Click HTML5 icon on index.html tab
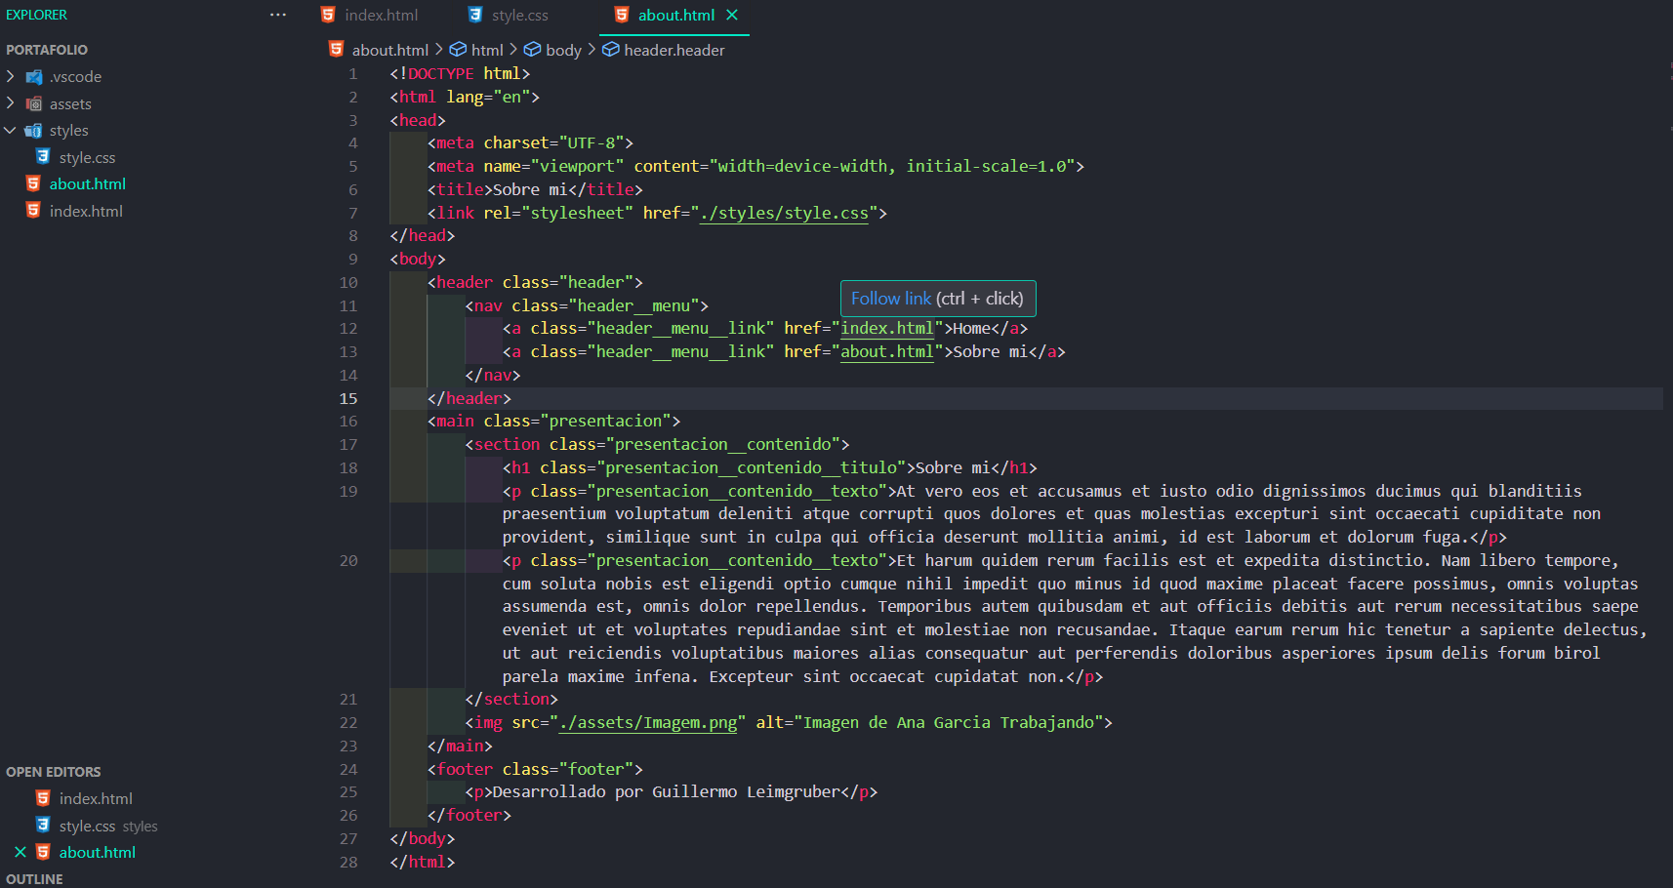1673x888 pixels. [x=328, y=15]
